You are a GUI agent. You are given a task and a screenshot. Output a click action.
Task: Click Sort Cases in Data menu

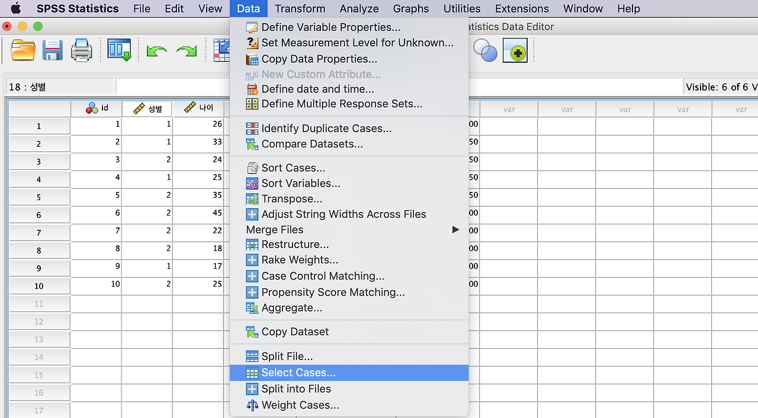(349, 168)
